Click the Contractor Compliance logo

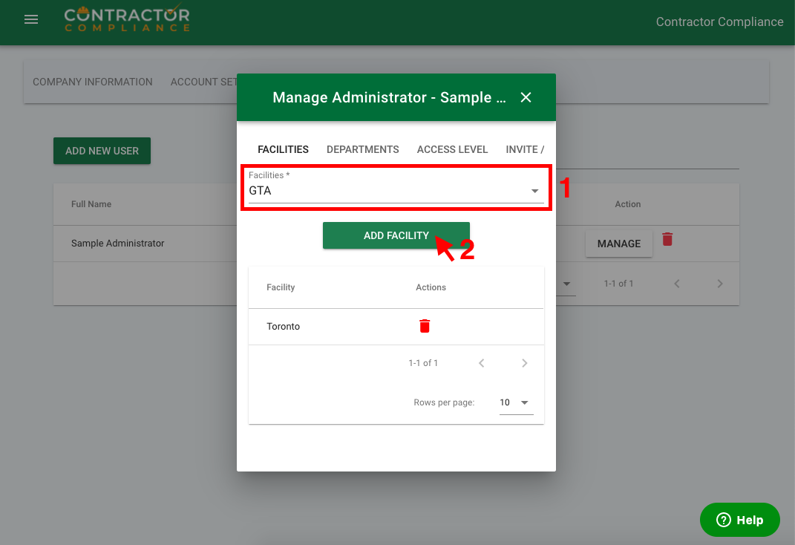[x=127, y=20]
